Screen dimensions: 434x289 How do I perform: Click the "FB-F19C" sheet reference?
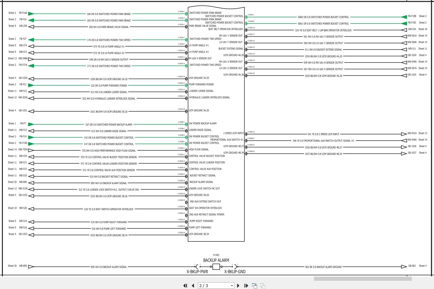412,23
